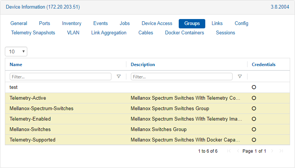The height and width of the screenshot is (168, 295).
Task: Focus the Name filter input field
Action: pyautogui.click(x=61, y=77)
